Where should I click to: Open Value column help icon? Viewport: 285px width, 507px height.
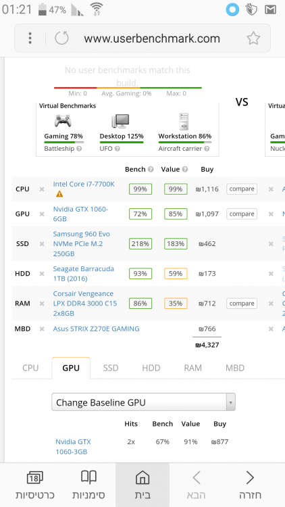click(x=185, y=169)
